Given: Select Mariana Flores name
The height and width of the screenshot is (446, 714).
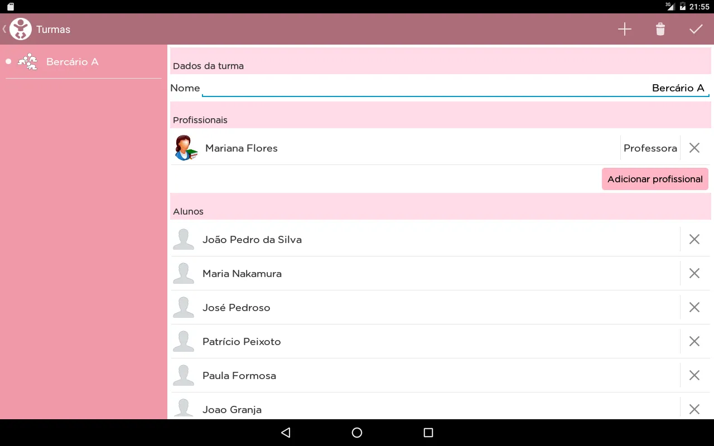Looking at the screenshot, I should (x=242, y=148).
